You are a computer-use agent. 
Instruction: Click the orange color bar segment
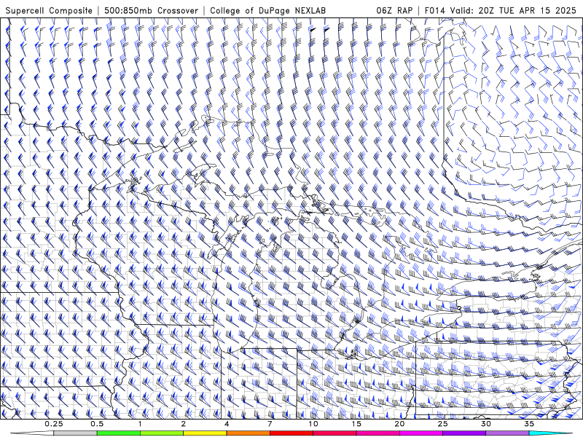coord(248,433)
